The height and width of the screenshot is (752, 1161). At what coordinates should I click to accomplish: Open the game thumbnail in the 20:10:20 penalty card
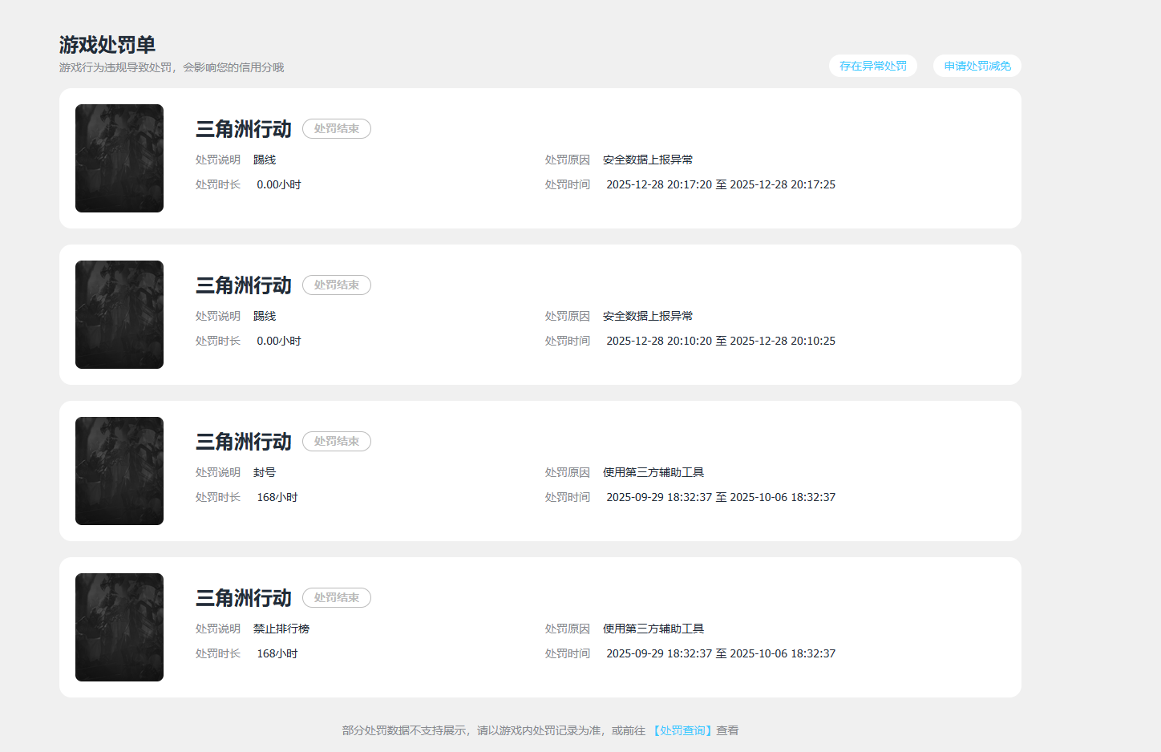click(119, 314)
